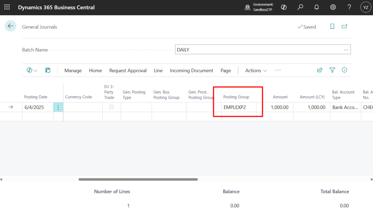This screenshot has height=212, width=373.
Task: Toggle the filter pane funnel icon
Action: coord(332,70)
